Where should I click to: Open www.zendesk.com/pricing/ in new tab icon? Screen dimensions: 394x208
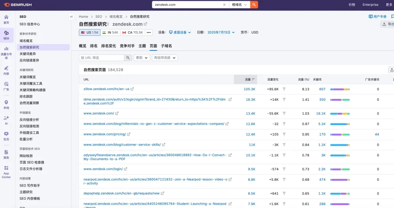tap(129, 134)
